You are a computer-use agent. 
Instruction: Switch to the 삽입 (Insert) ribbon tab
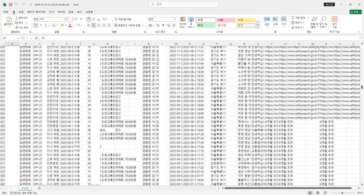[21, 12]
